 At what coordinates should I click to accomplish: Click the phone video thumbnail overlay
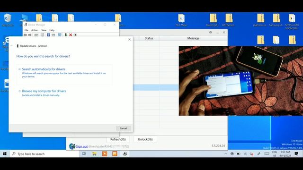point(241,81)
